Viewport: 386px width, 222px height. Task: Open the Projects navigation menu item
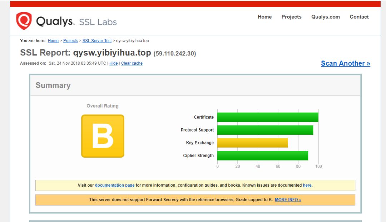[292, 17]
